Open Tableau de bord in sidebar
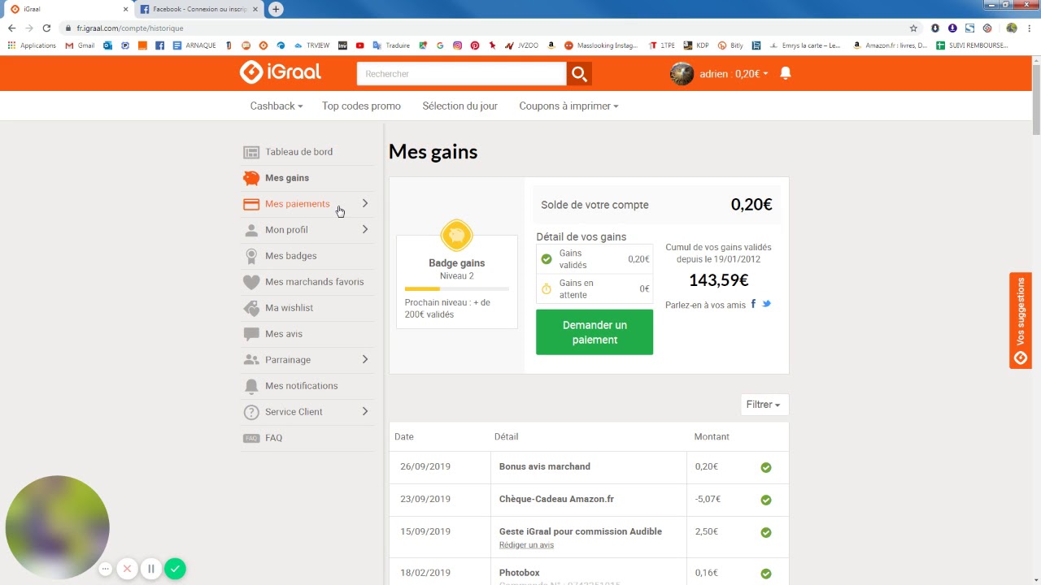This screenshot has height=585, width=1041. pos(298,152)
